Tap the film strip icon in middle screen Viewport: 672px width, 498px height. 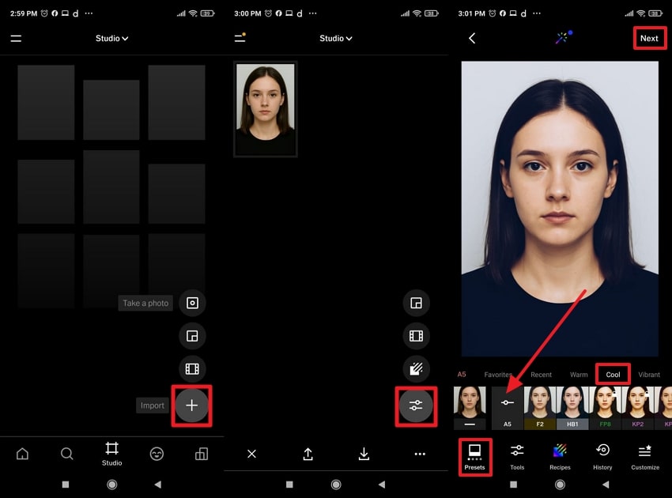point(416,336)
